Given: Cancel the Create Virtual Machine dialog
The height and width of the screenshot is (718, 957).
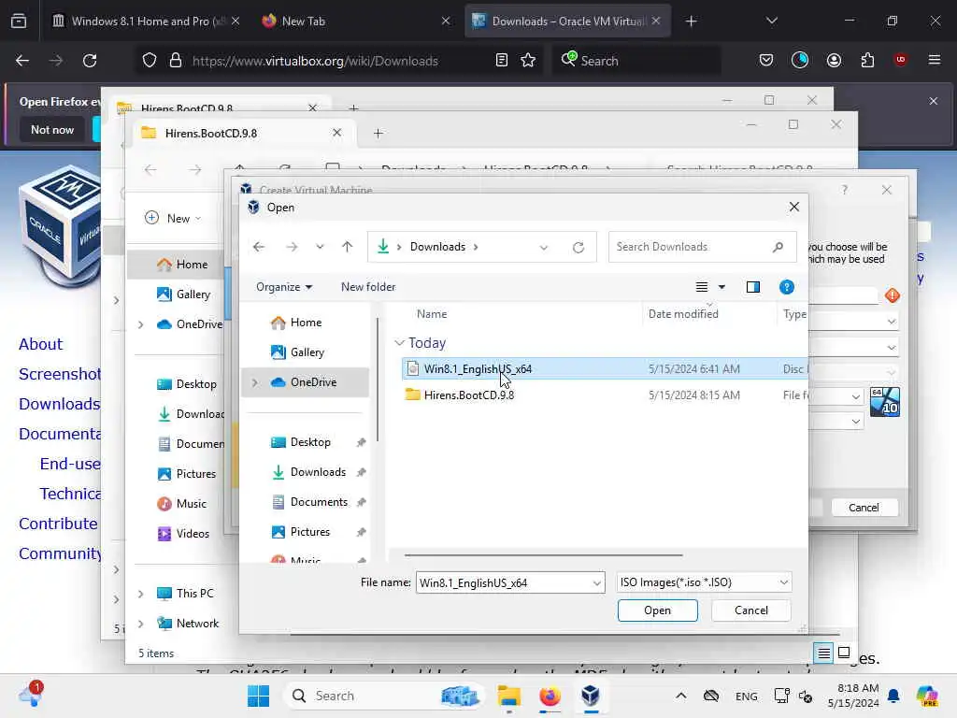Looking at the screenshot, I should (x=864, y=508).
